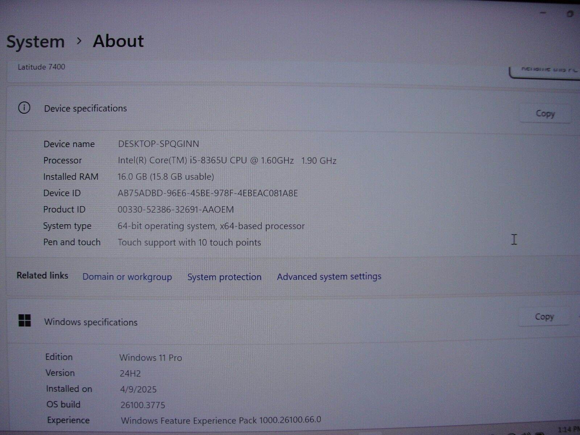Screen dimensions: 580x435
Task: Minimize the Settings window
Action: [x=543, y=13]
